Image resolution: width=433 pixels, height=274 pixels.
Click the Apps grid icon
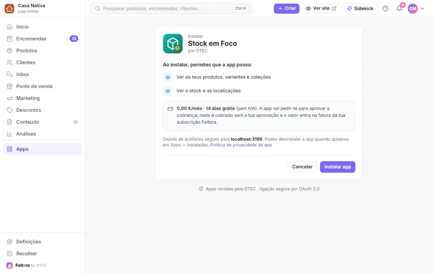tap(10, 149)
